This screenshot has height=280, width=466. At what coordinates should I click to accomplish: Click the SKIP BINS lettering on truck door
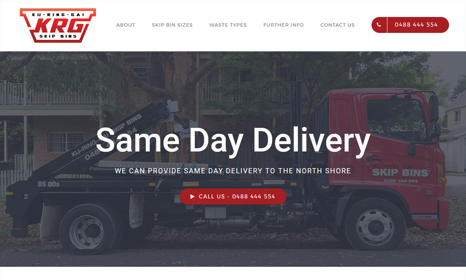click(400, 173)
